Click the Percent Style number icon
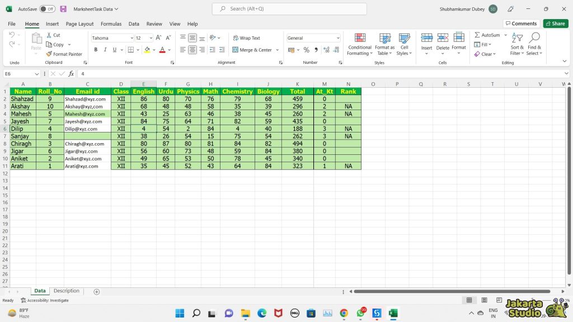This screenshot has width=573, height=322. pyautogui.click(x=306, y=50)
